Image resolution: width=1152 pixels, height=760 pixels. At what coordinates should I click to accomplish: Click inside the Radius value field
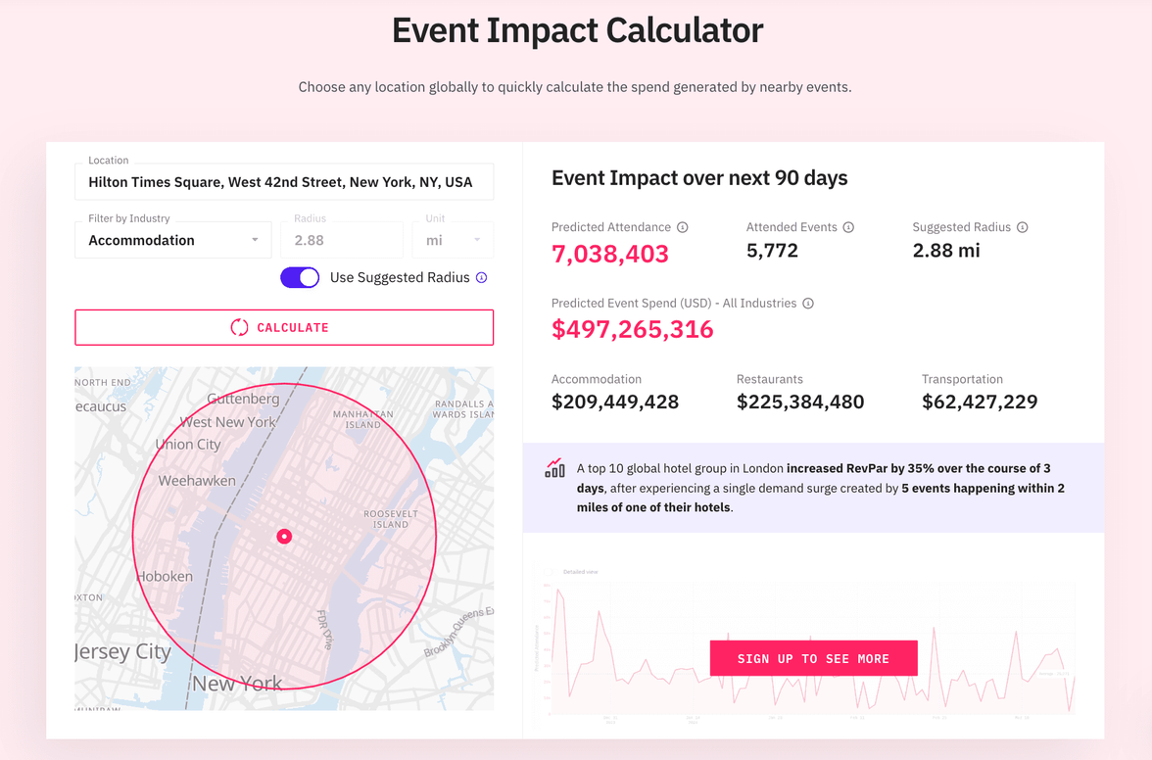tap(341, 239)
